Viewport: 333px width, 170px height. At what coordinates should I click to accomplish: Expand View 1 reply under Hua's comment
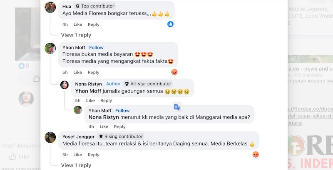[76, 35]
